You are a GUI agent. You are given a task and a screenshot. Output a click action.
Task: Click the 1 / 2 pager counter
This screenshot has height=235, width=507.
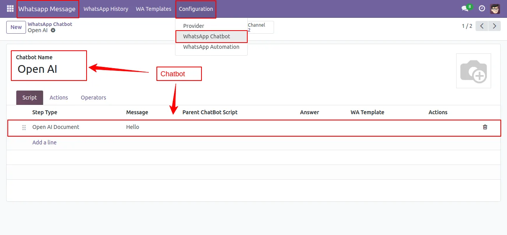tap(467, 26)
